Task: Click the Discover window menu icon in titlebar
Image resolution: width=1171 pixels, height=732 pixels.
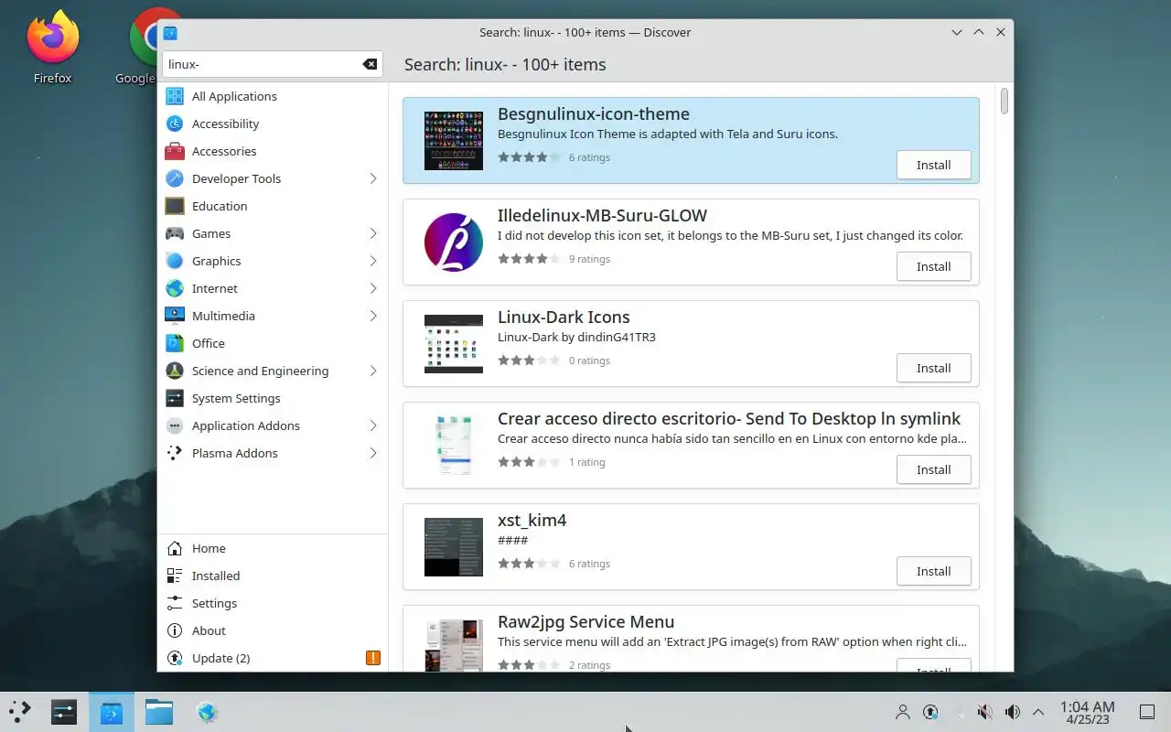Action: [x=170, y=32]
